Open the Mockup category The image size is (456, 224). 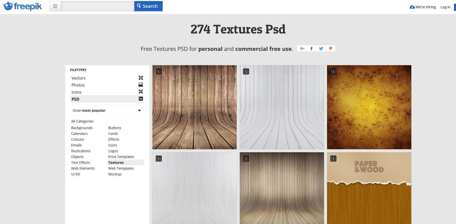tap(115, 174)
